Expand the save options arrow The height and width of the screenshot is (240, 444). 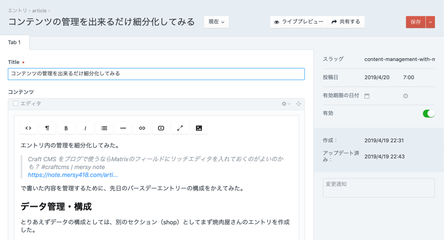[431, 22]
